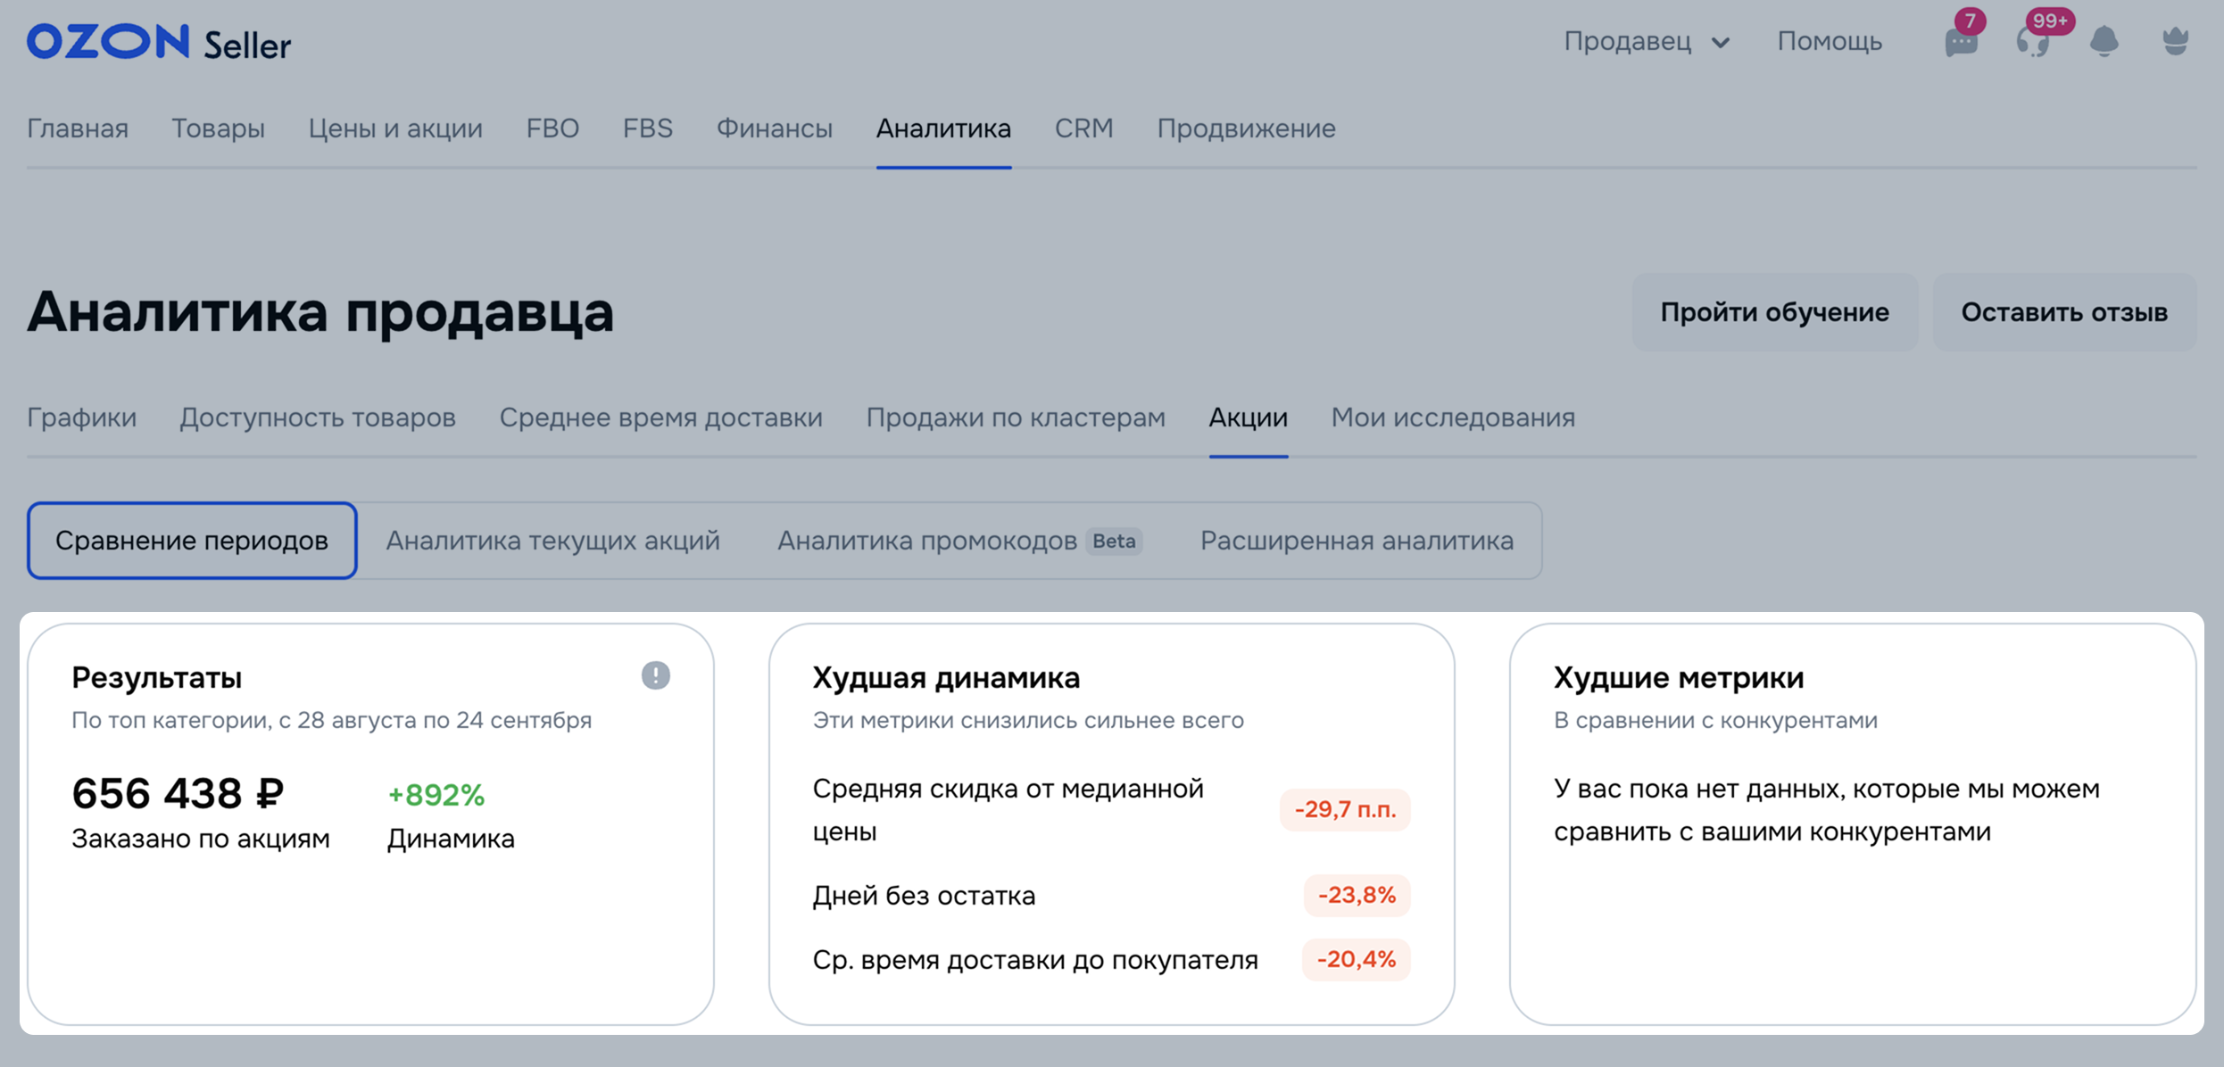2224x1067 pixels.
Task: Switch to Аналитика текущих акций
Action: point(552,541)
